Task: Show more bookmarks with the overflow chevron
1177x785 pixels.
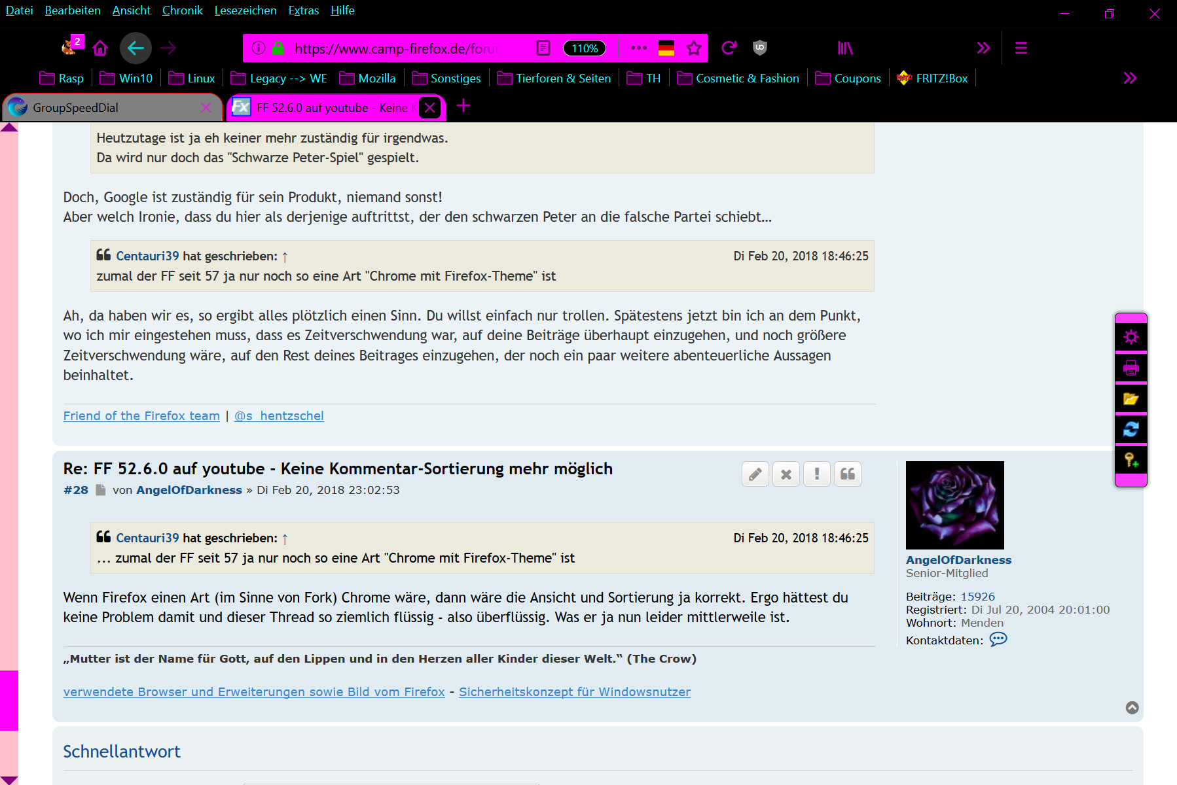Action: (x=1130, y=78)
